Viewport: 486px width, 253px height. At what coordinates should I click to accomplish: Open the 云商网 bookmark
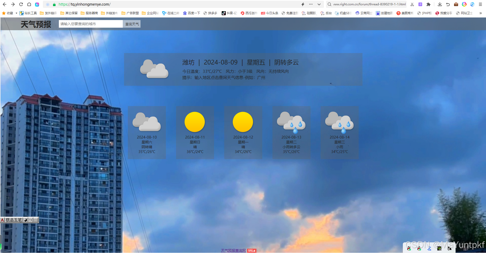(x=364, y=13)
